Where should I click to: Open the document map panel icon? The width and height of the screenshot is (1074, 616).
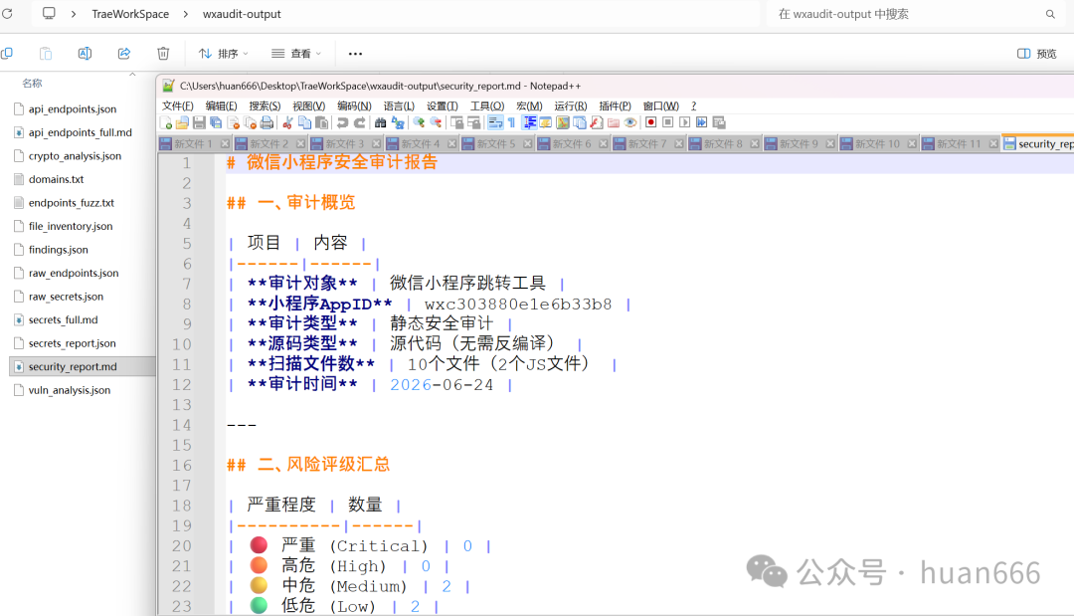563,122
